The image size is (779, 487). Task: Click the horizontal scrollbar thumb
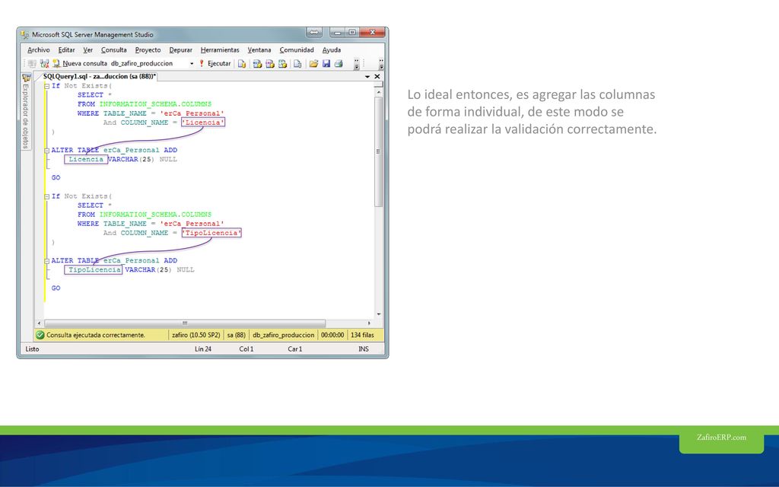click(185, 323)
